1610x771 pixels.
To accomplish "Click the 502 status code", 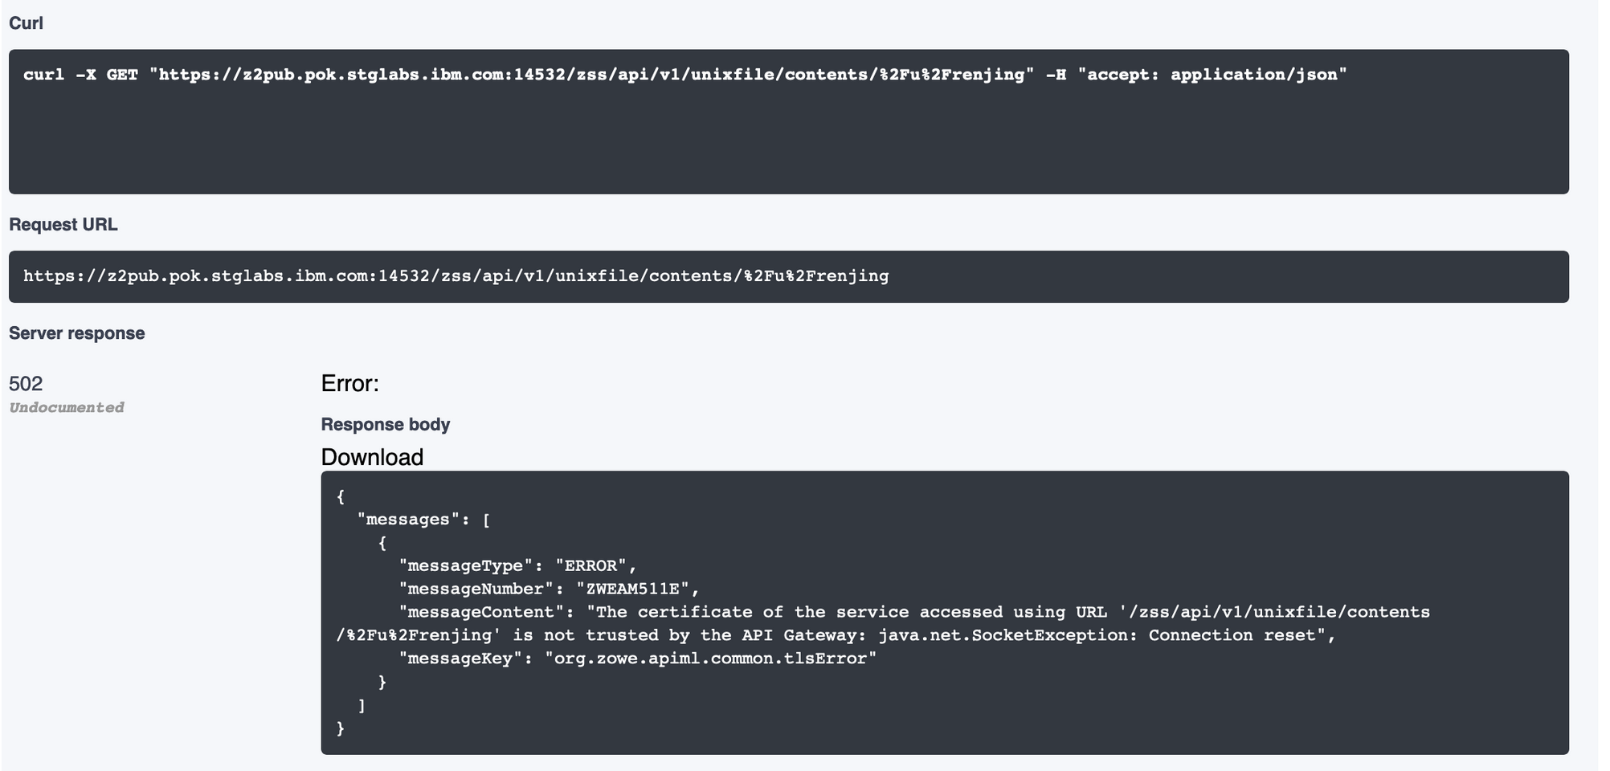I will click(x=26, y=384).
